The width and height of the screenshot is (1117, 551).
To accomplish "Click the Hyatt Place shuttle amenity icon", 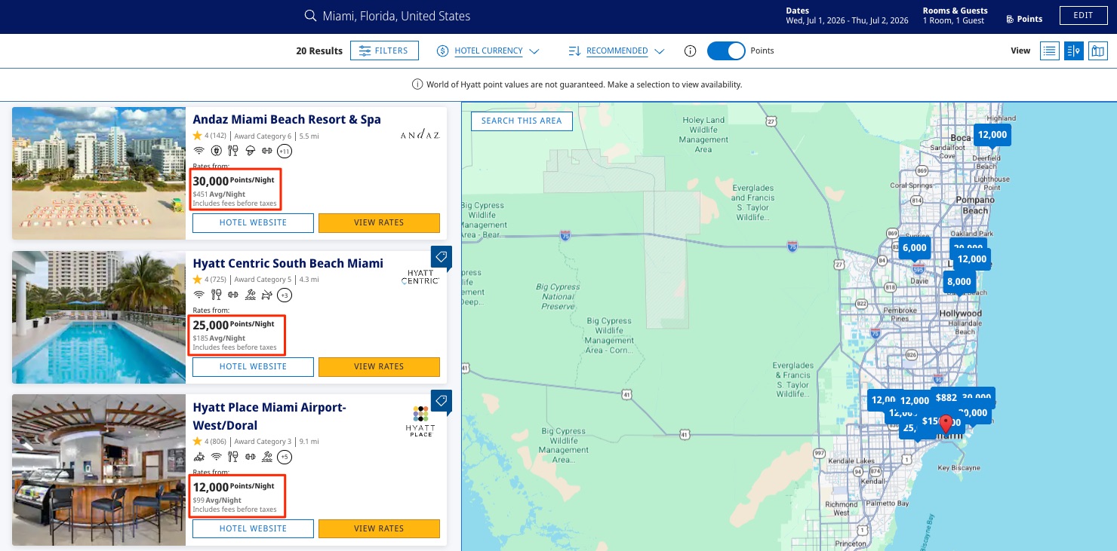I will [198, 457].
